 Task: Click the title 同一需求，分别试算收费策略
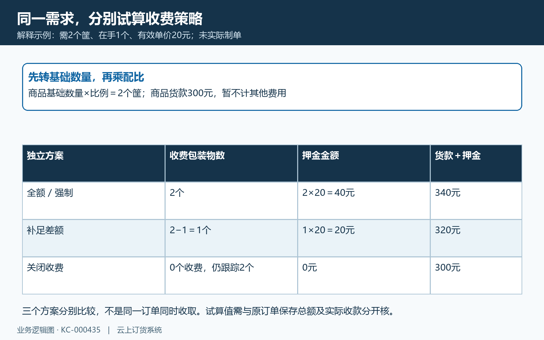(110, 19)
